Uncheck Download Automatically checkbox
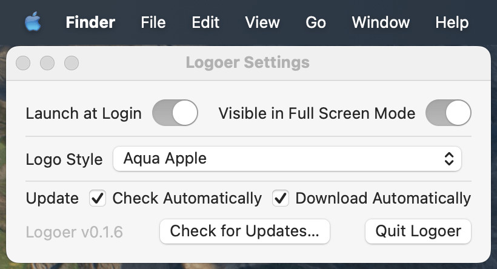 coord(281,198)
